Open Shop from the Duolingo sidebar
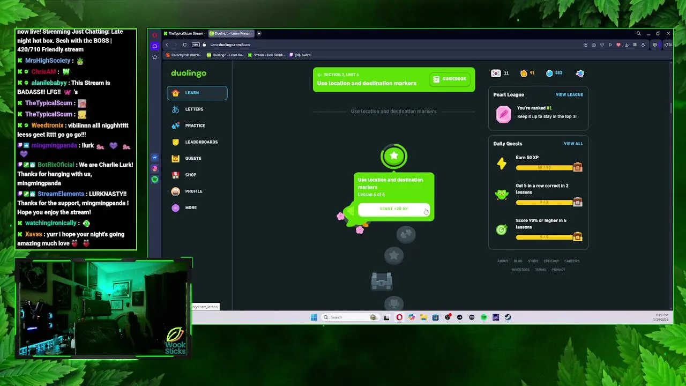 [x=197, y=175]
